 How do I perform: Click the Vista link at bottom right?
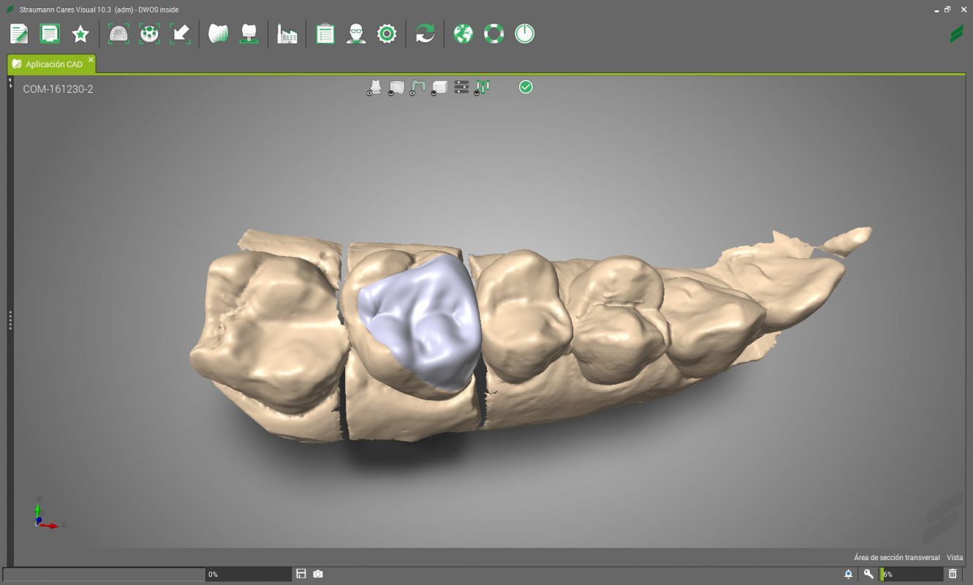pos(955,557)
